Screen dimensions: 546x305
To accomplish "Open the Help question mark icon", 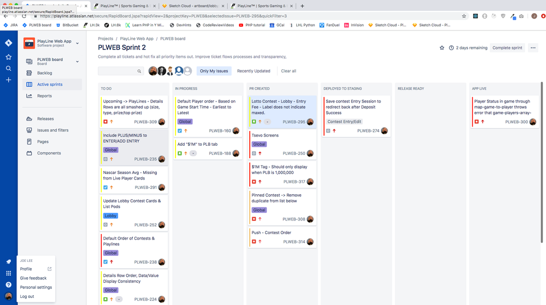I will 8,285.
